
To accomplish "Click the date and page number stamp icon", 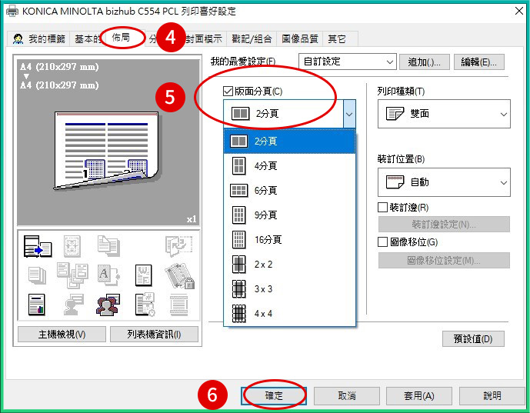I will (x=145, y=305).
